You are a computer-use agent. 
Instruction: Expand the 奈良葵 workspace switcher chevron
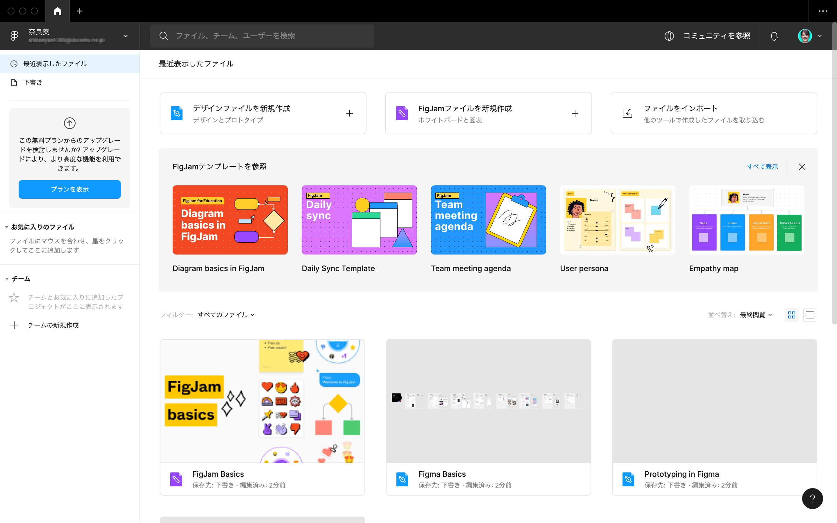pyautogui.click(x=126, y=36)
